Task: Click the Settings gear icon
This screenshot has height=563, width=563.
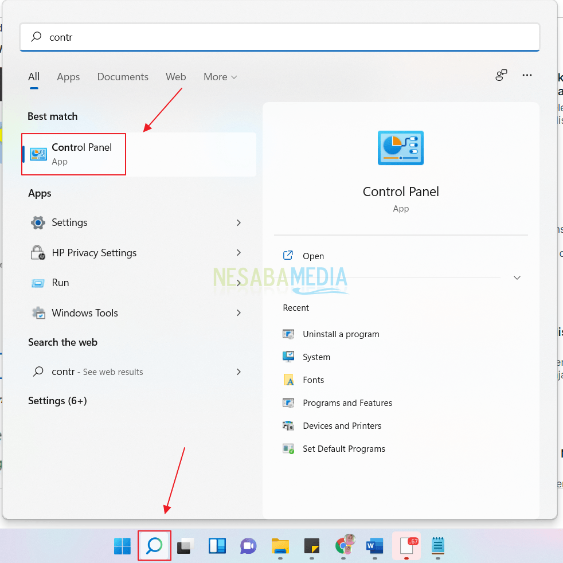Action: [x=38, y=222]
